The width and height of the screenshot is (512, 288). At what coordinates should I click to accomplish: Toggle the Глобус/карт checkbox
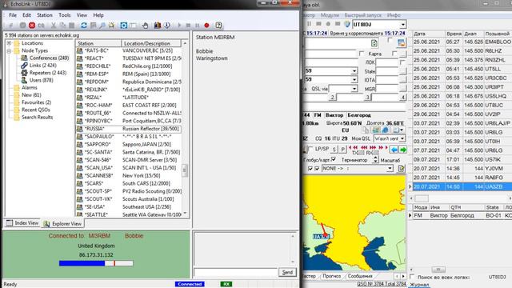tap(334, 159)
